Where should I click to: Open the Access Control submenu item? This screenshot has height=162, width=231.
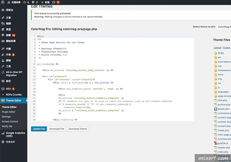10,121
